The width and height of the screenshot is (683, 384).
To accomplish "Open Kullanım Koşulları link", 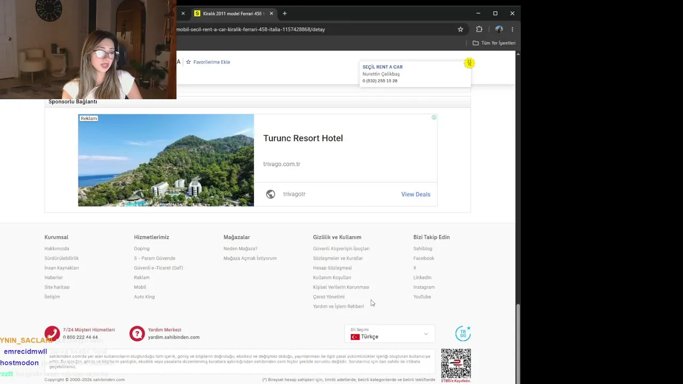I will pyautogui.click(x=332, y=277).
